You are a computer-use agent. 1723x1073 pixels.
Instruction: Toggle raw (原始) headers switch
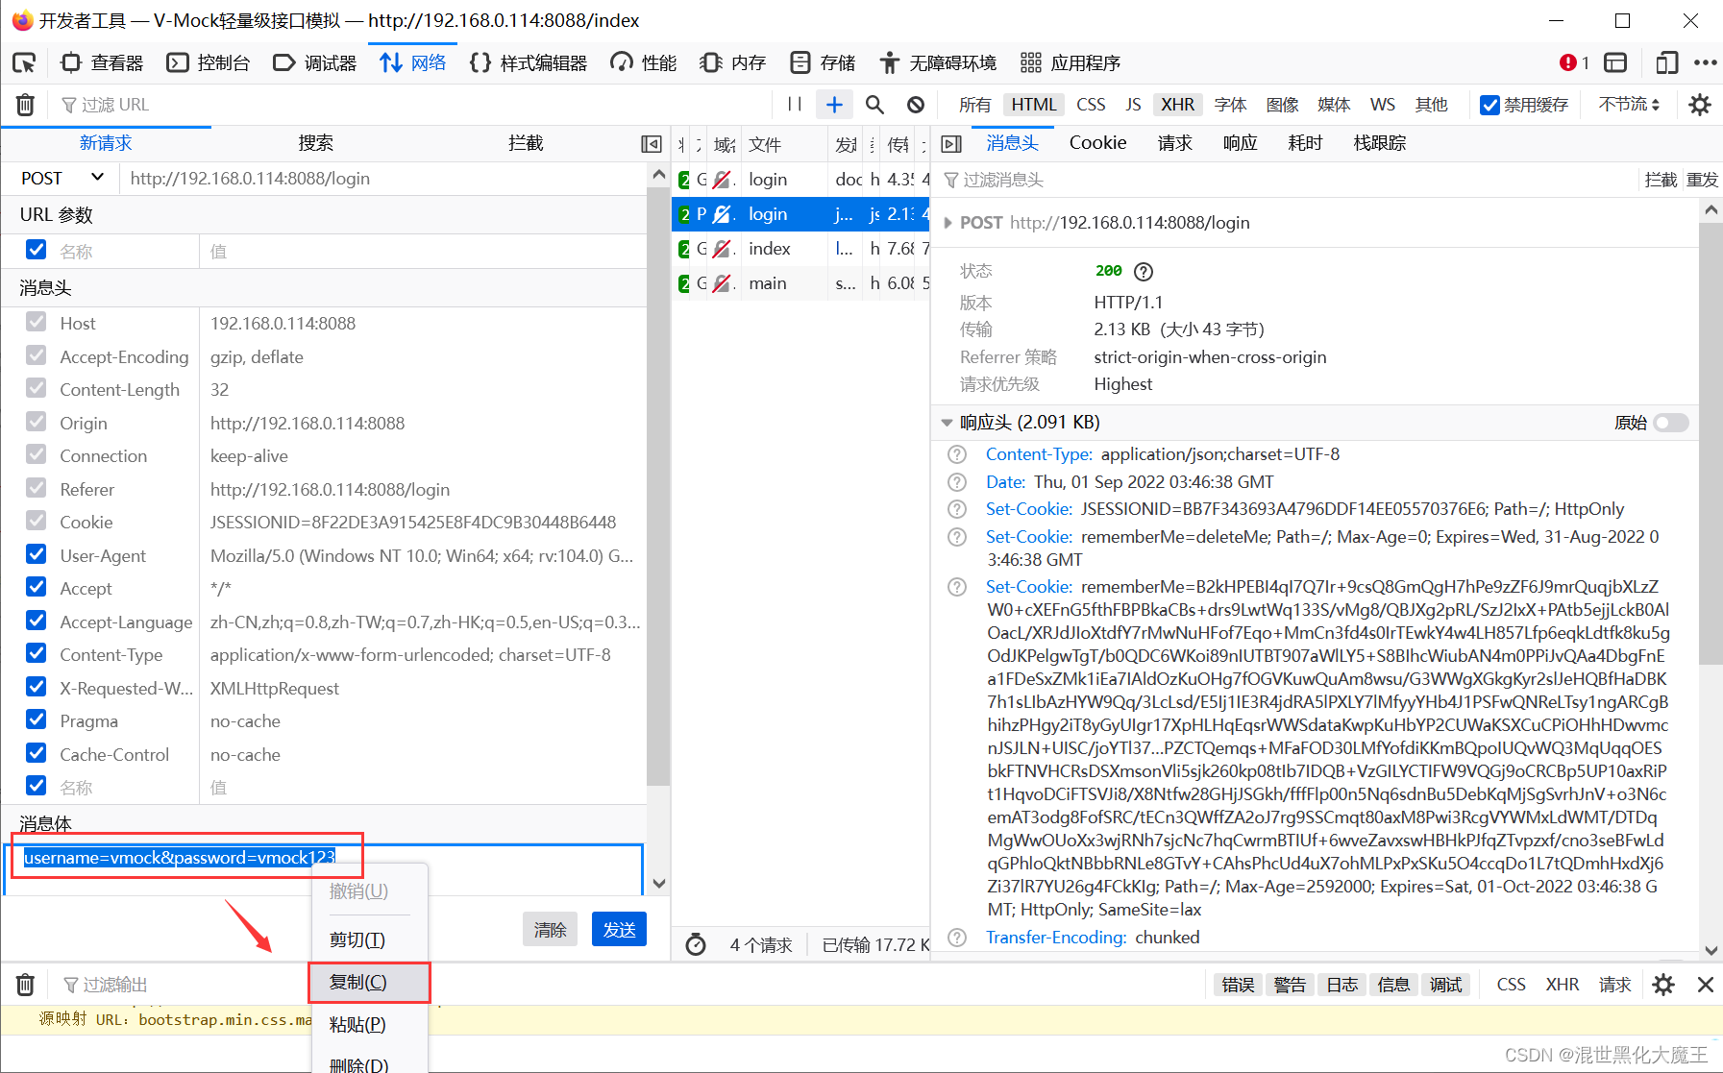[1670, 423]
